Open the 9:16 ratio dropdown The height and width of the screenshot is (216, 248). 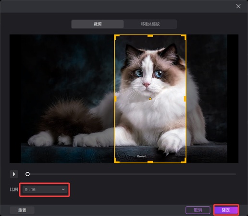point(45,190)
